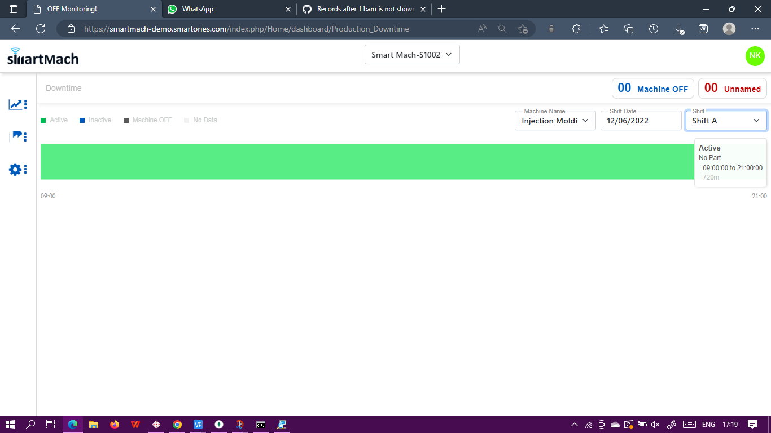Open the Smart Mach-S1002 machine dropdown

[x=412, y=54]
